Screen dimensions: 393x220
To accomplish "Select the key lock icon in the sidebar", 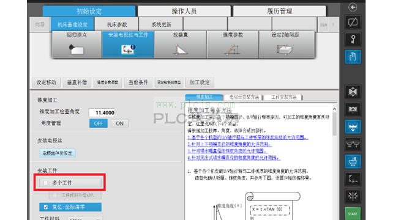I will coord(353,40).
